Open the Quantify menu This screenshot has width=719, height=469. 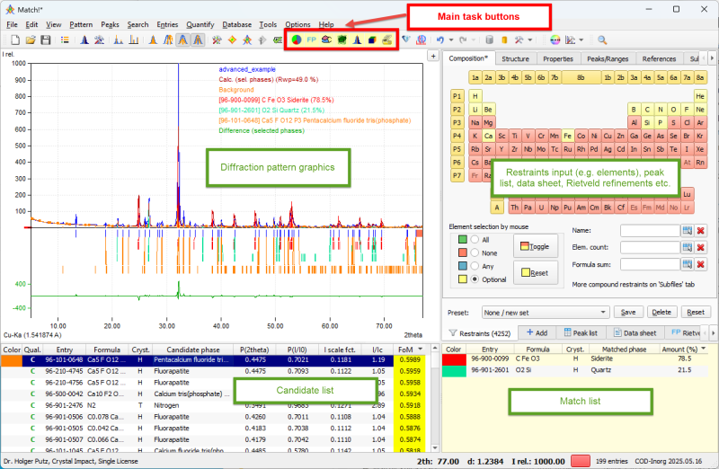[x=200, y=24]
